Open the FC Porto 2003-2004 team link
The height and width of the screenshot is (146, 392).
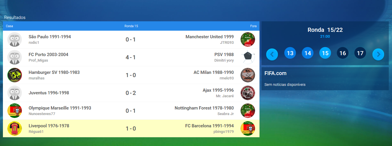click(x=48, y=55)
